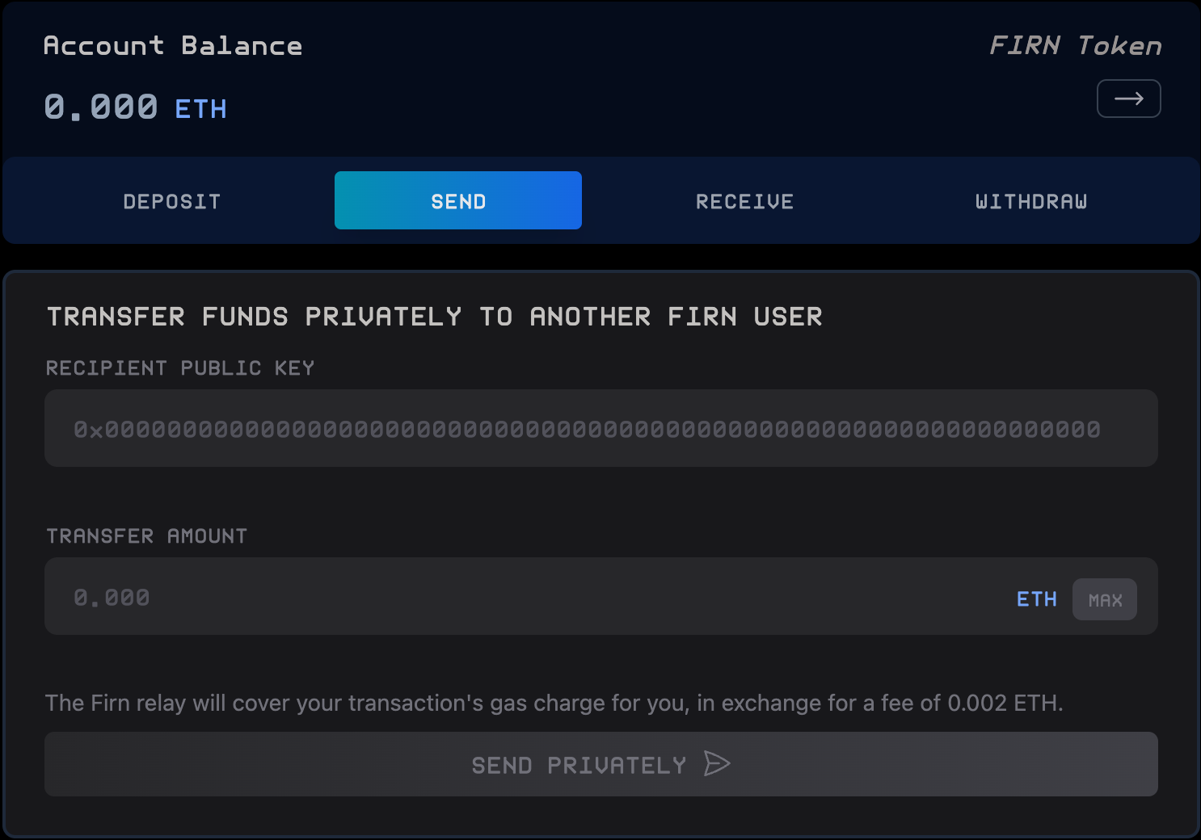
Task: Switch to the Receive tab
Action: coord(744,201)
